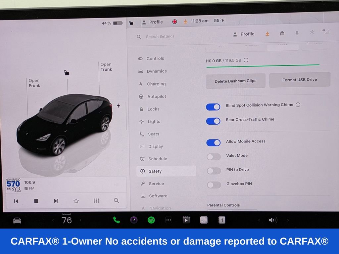Open the dashcam camera app

click(x=134, y=220)
